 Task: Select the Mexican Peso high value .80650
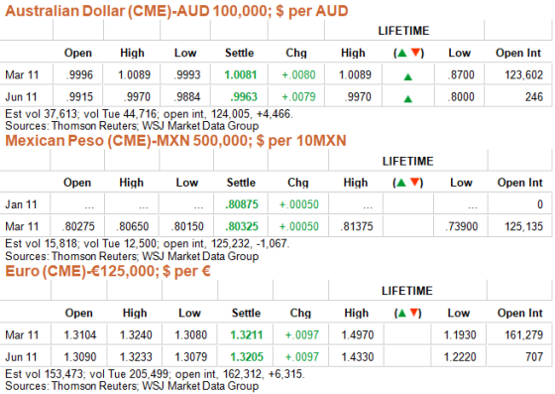(x=133, y=226)
